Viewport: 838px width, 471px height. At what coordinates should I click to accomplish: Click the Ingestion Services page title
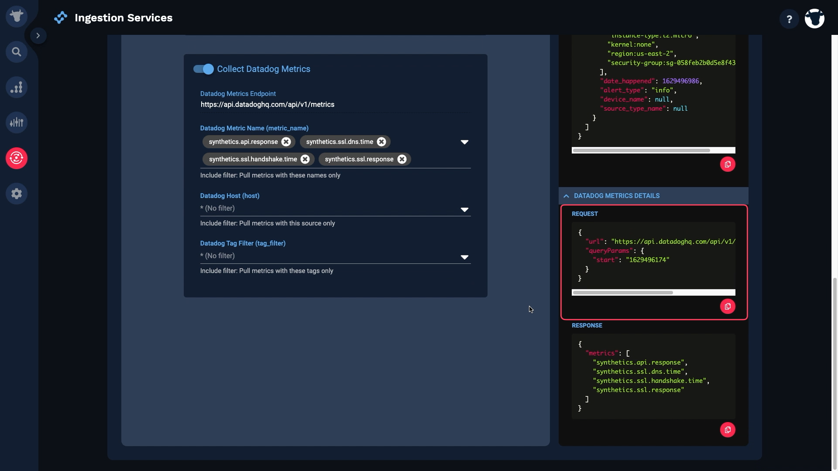pyautogui.click(x=124, y=18)
